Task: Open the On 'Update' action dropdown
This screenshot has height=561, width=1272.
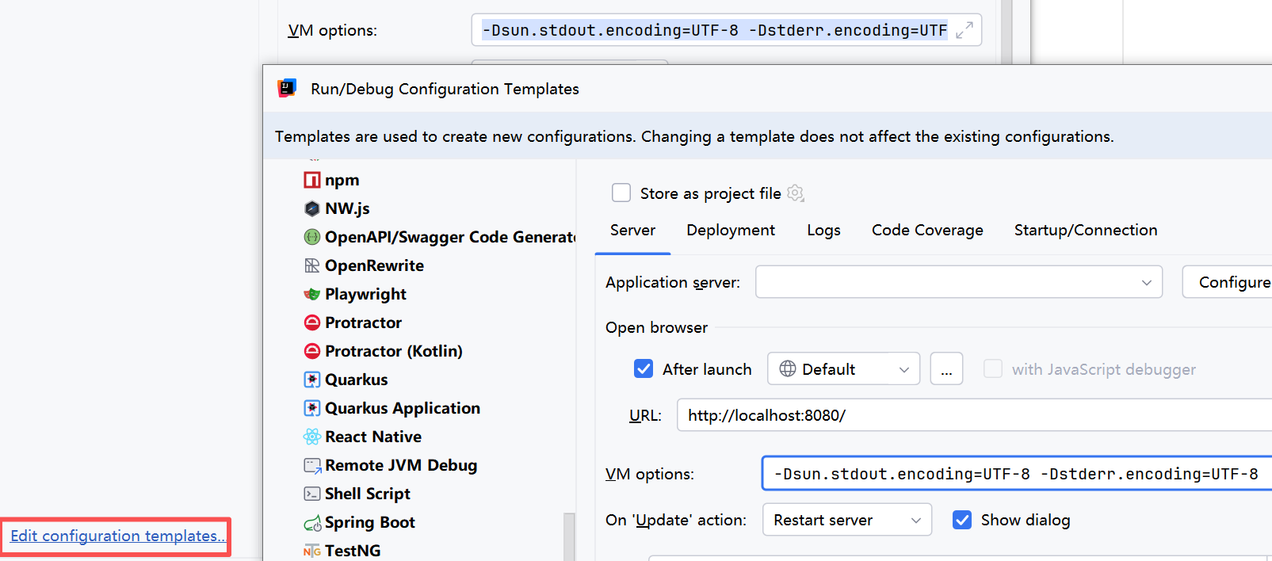Action: (x=846, y=520)
